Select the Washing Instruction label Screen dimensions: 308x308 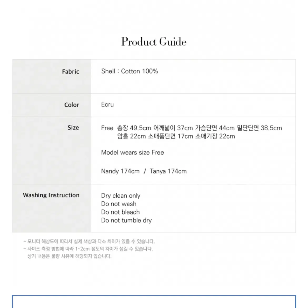pyautogui.click(x=51, y=195)
